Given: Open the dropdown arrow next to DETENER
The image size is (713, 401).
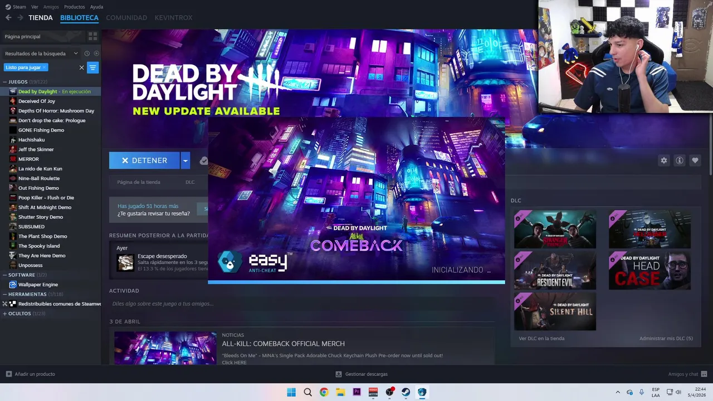Looking at the screenshot, I should click(185, 160).
